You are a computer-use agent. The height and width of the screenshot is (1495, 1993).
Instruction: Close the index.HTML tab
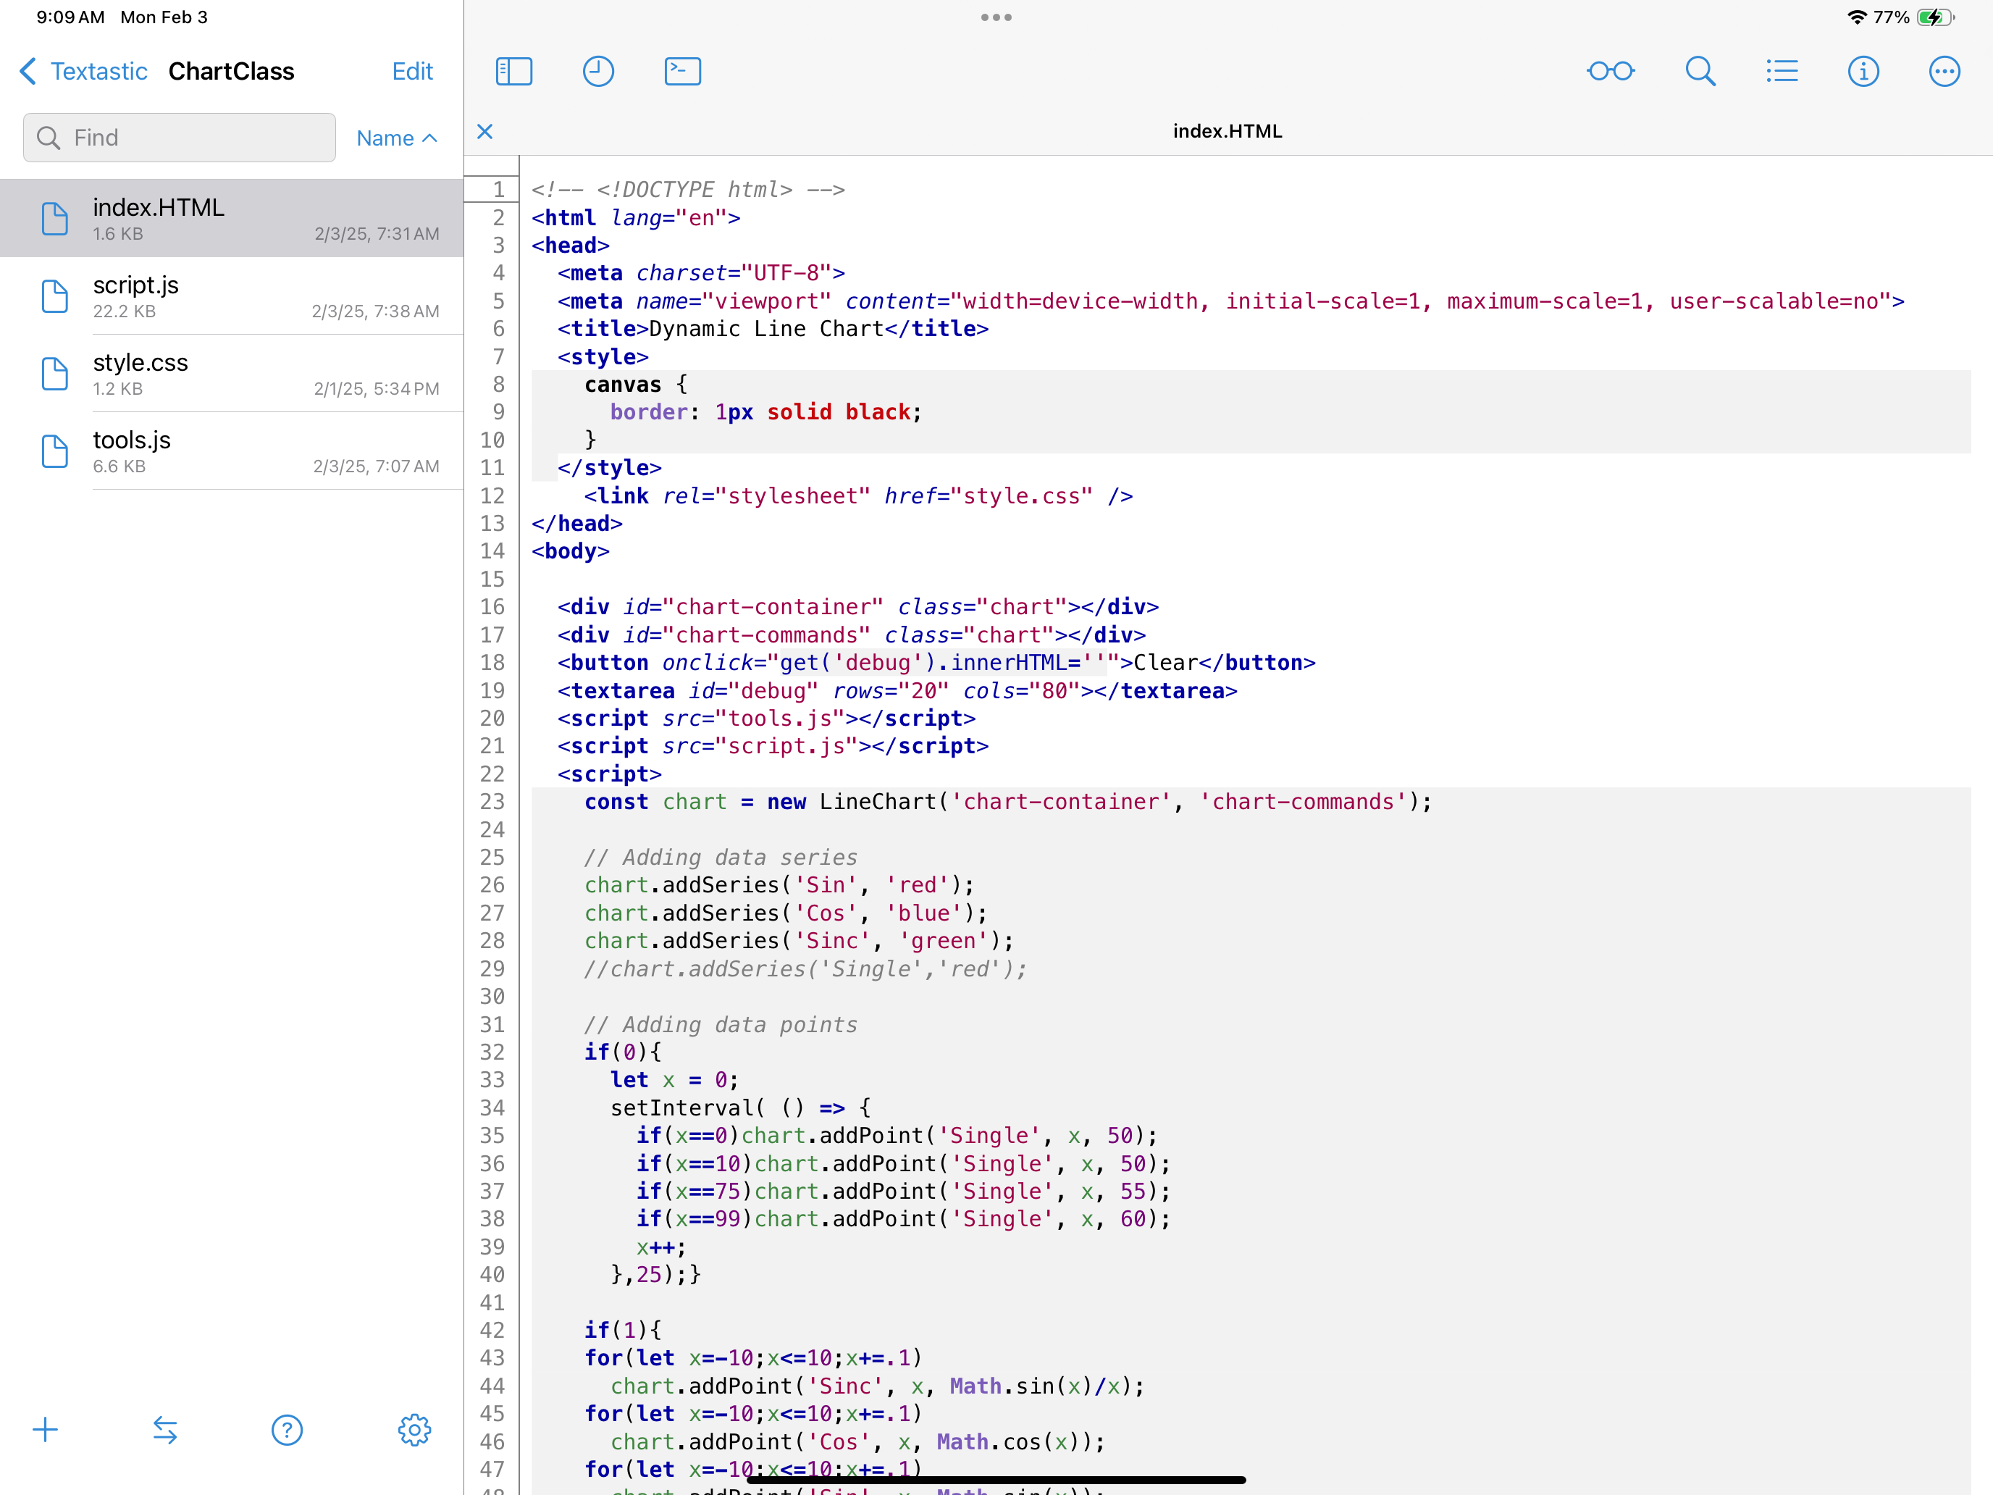coord(484,132)
